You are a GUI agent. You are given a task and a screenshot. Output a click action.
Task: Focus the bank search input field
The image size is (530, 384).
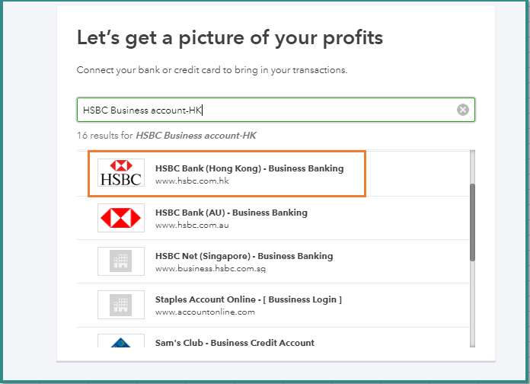[x=276, y=110]
